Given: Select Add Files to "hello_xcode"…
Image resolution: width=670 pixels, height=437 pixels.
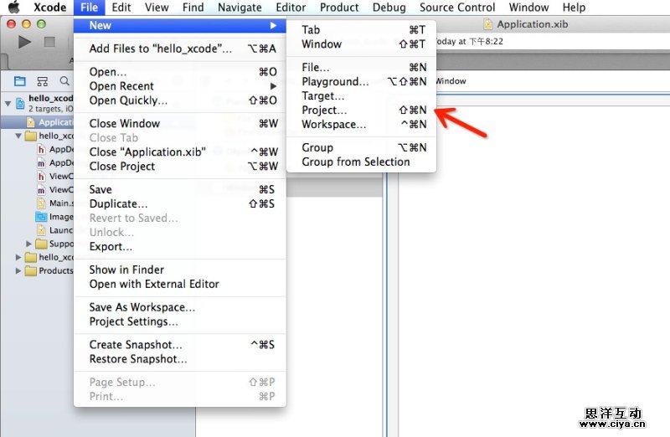Looking at the screenshot, I should (x=180, y=49).
